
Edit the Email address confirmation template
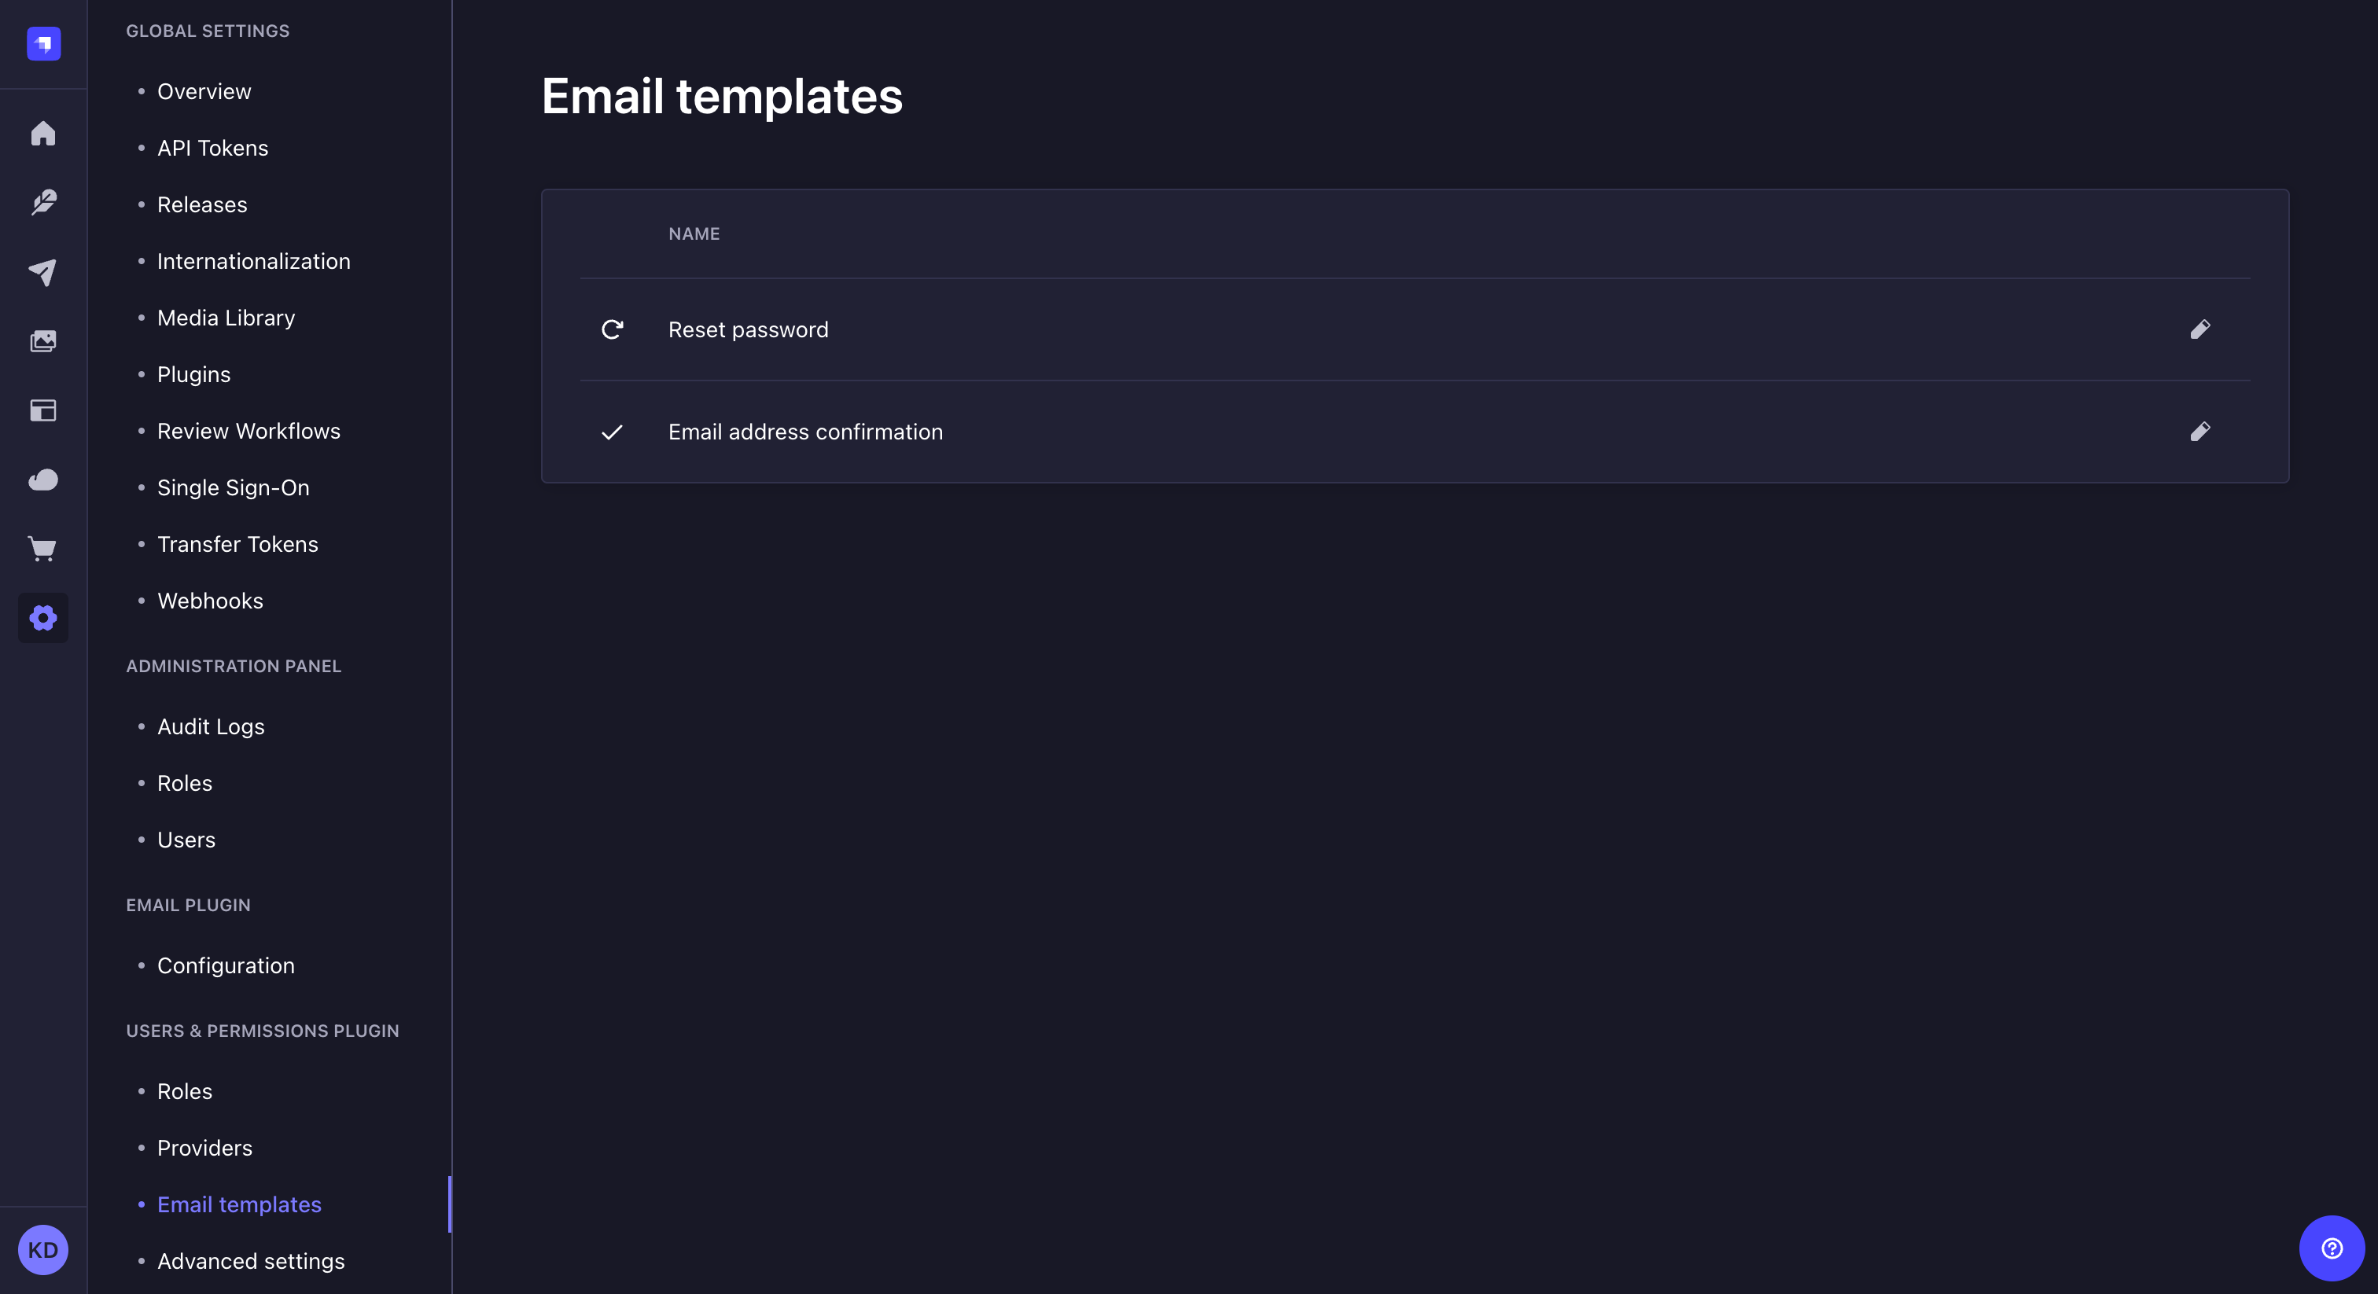[x=2201, y=432]
